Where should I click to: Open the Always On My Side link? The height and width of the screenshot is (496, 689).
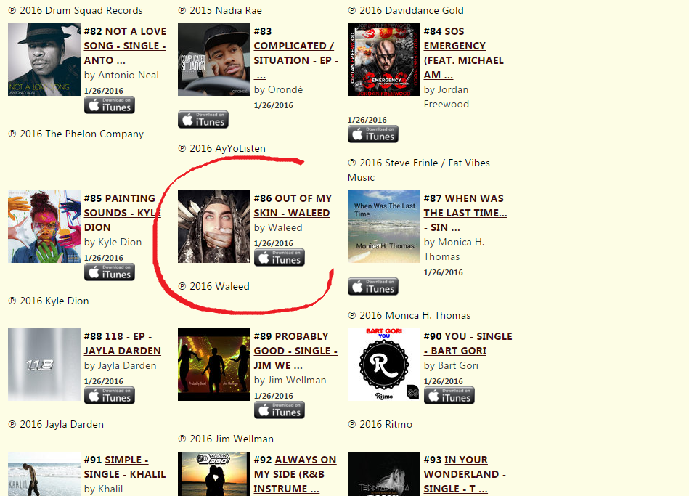295,474
